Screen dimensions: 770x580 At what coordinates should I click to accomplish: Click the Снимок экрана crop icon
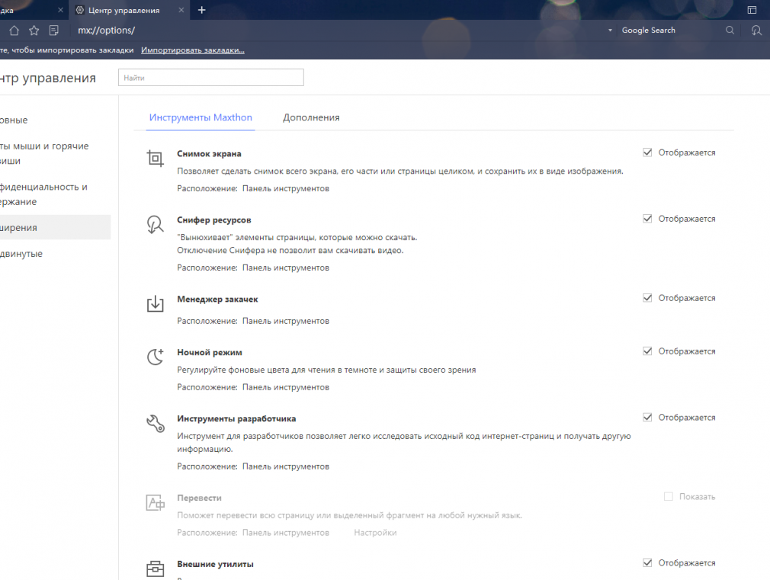156,158
